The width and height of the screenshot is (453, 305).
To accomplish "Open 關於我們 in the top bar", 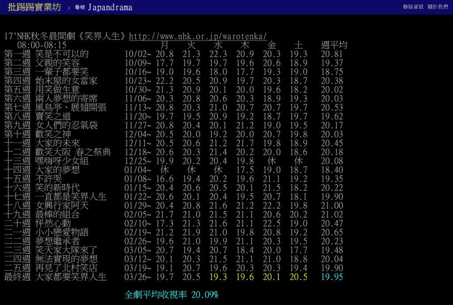I will [438, 7].
